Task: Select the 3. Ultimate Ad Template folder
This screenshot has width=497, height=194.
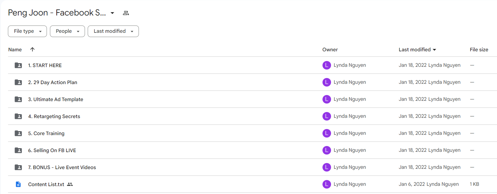Action: coord(252,99)
